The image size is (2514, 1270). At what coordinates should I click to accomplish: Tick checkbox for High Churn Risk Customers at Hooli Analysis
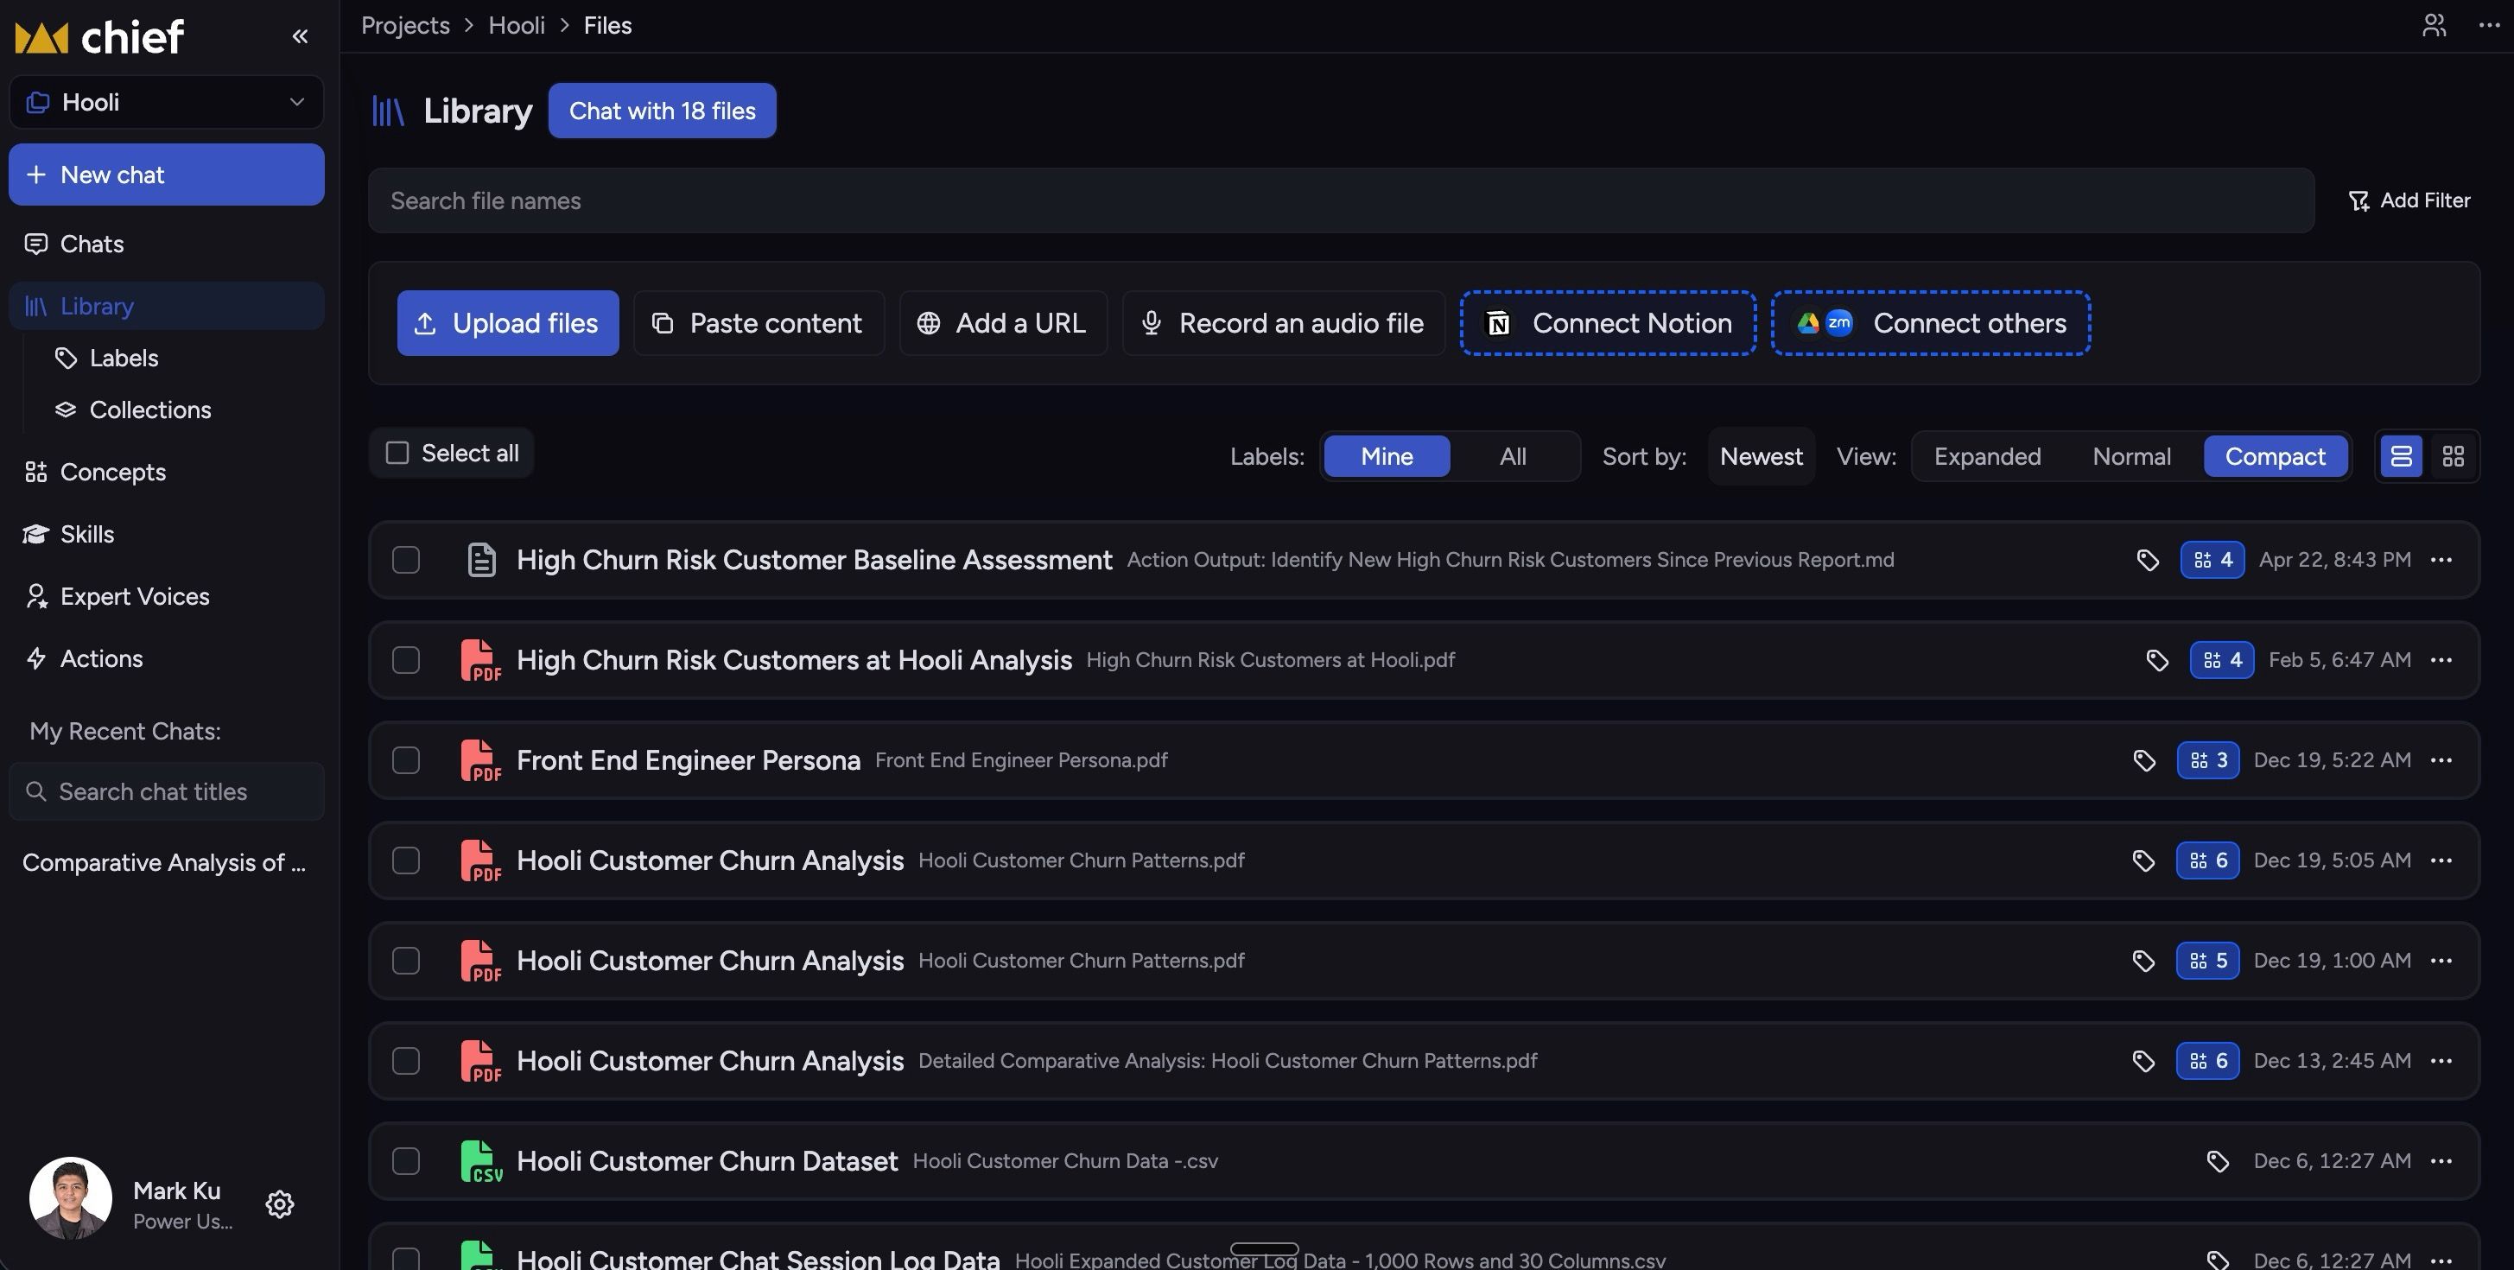(406, 661)
